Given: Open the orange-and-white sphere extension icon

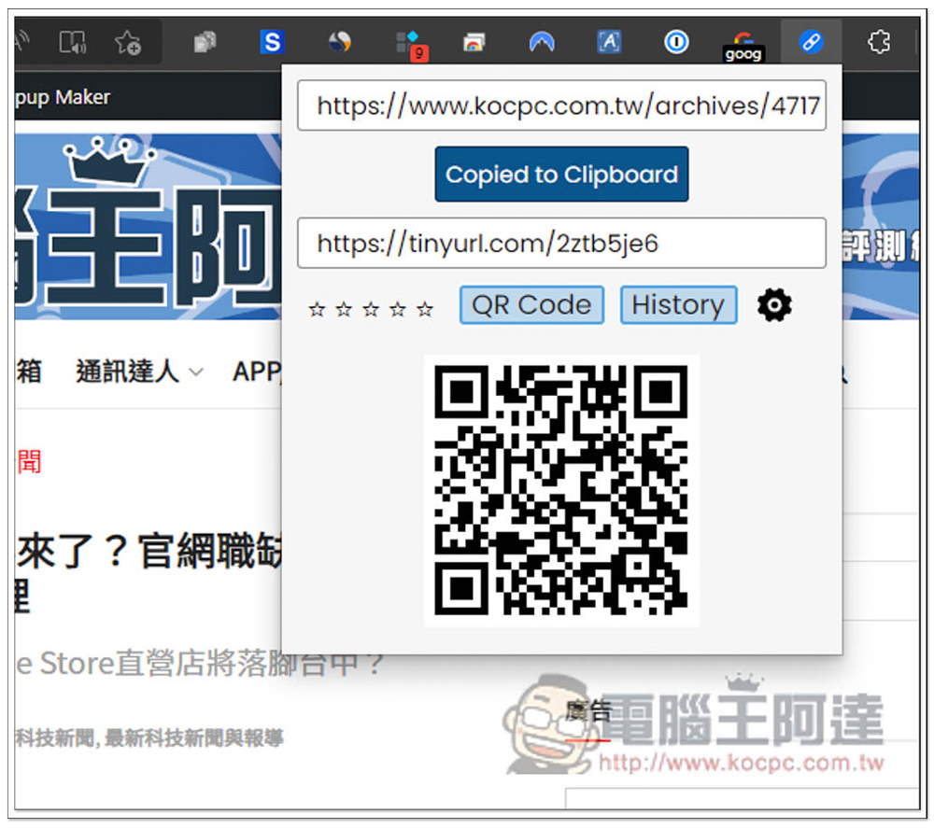Looking at the screenshot, I should [x=340, y=42].
